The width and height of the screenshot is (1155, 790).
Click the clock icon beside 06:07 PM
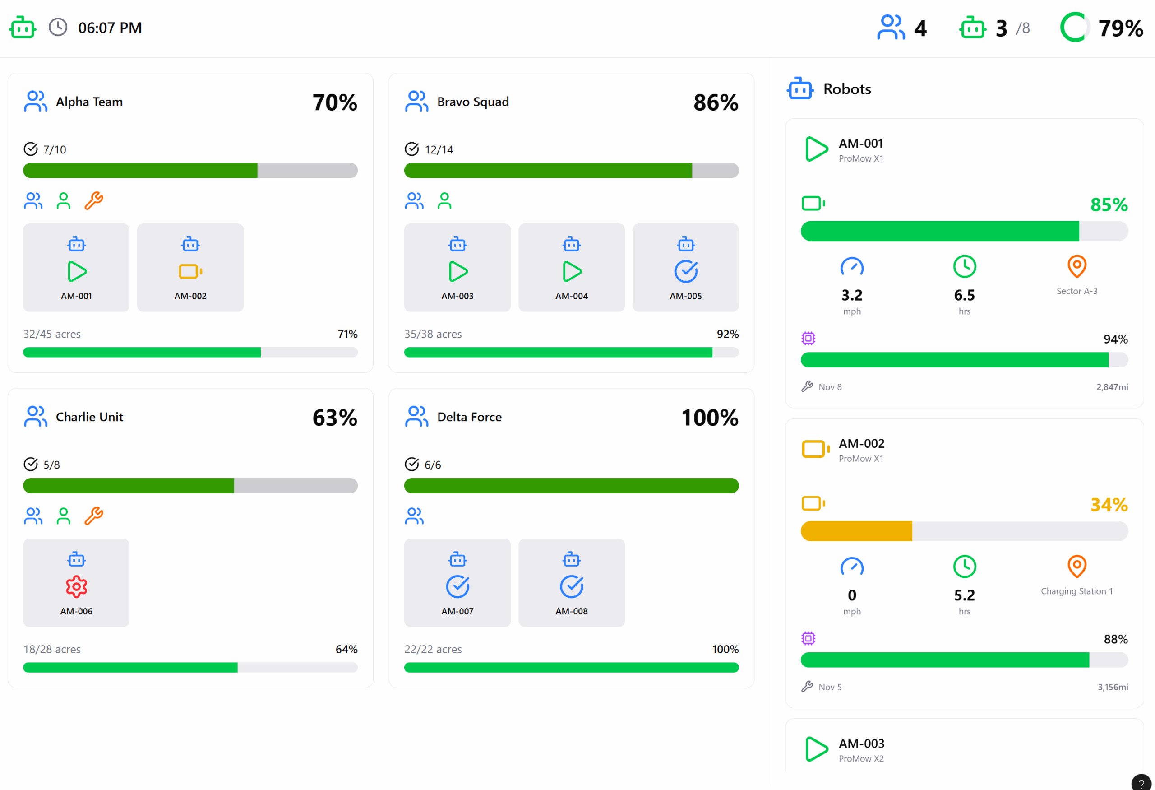58,28
